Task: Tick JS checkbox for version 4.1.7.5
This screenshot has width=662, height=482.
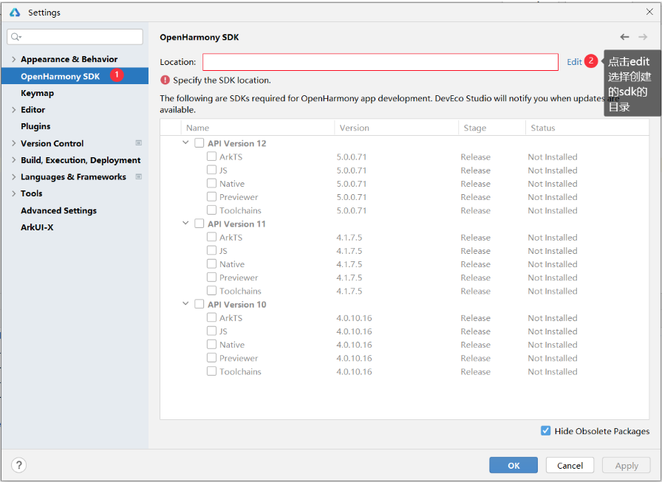Action: tap(211, 250)
